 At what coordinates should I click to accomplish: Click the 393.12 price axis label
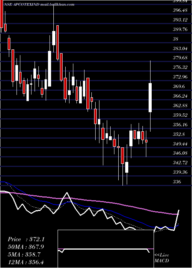(x=180, y=20)
